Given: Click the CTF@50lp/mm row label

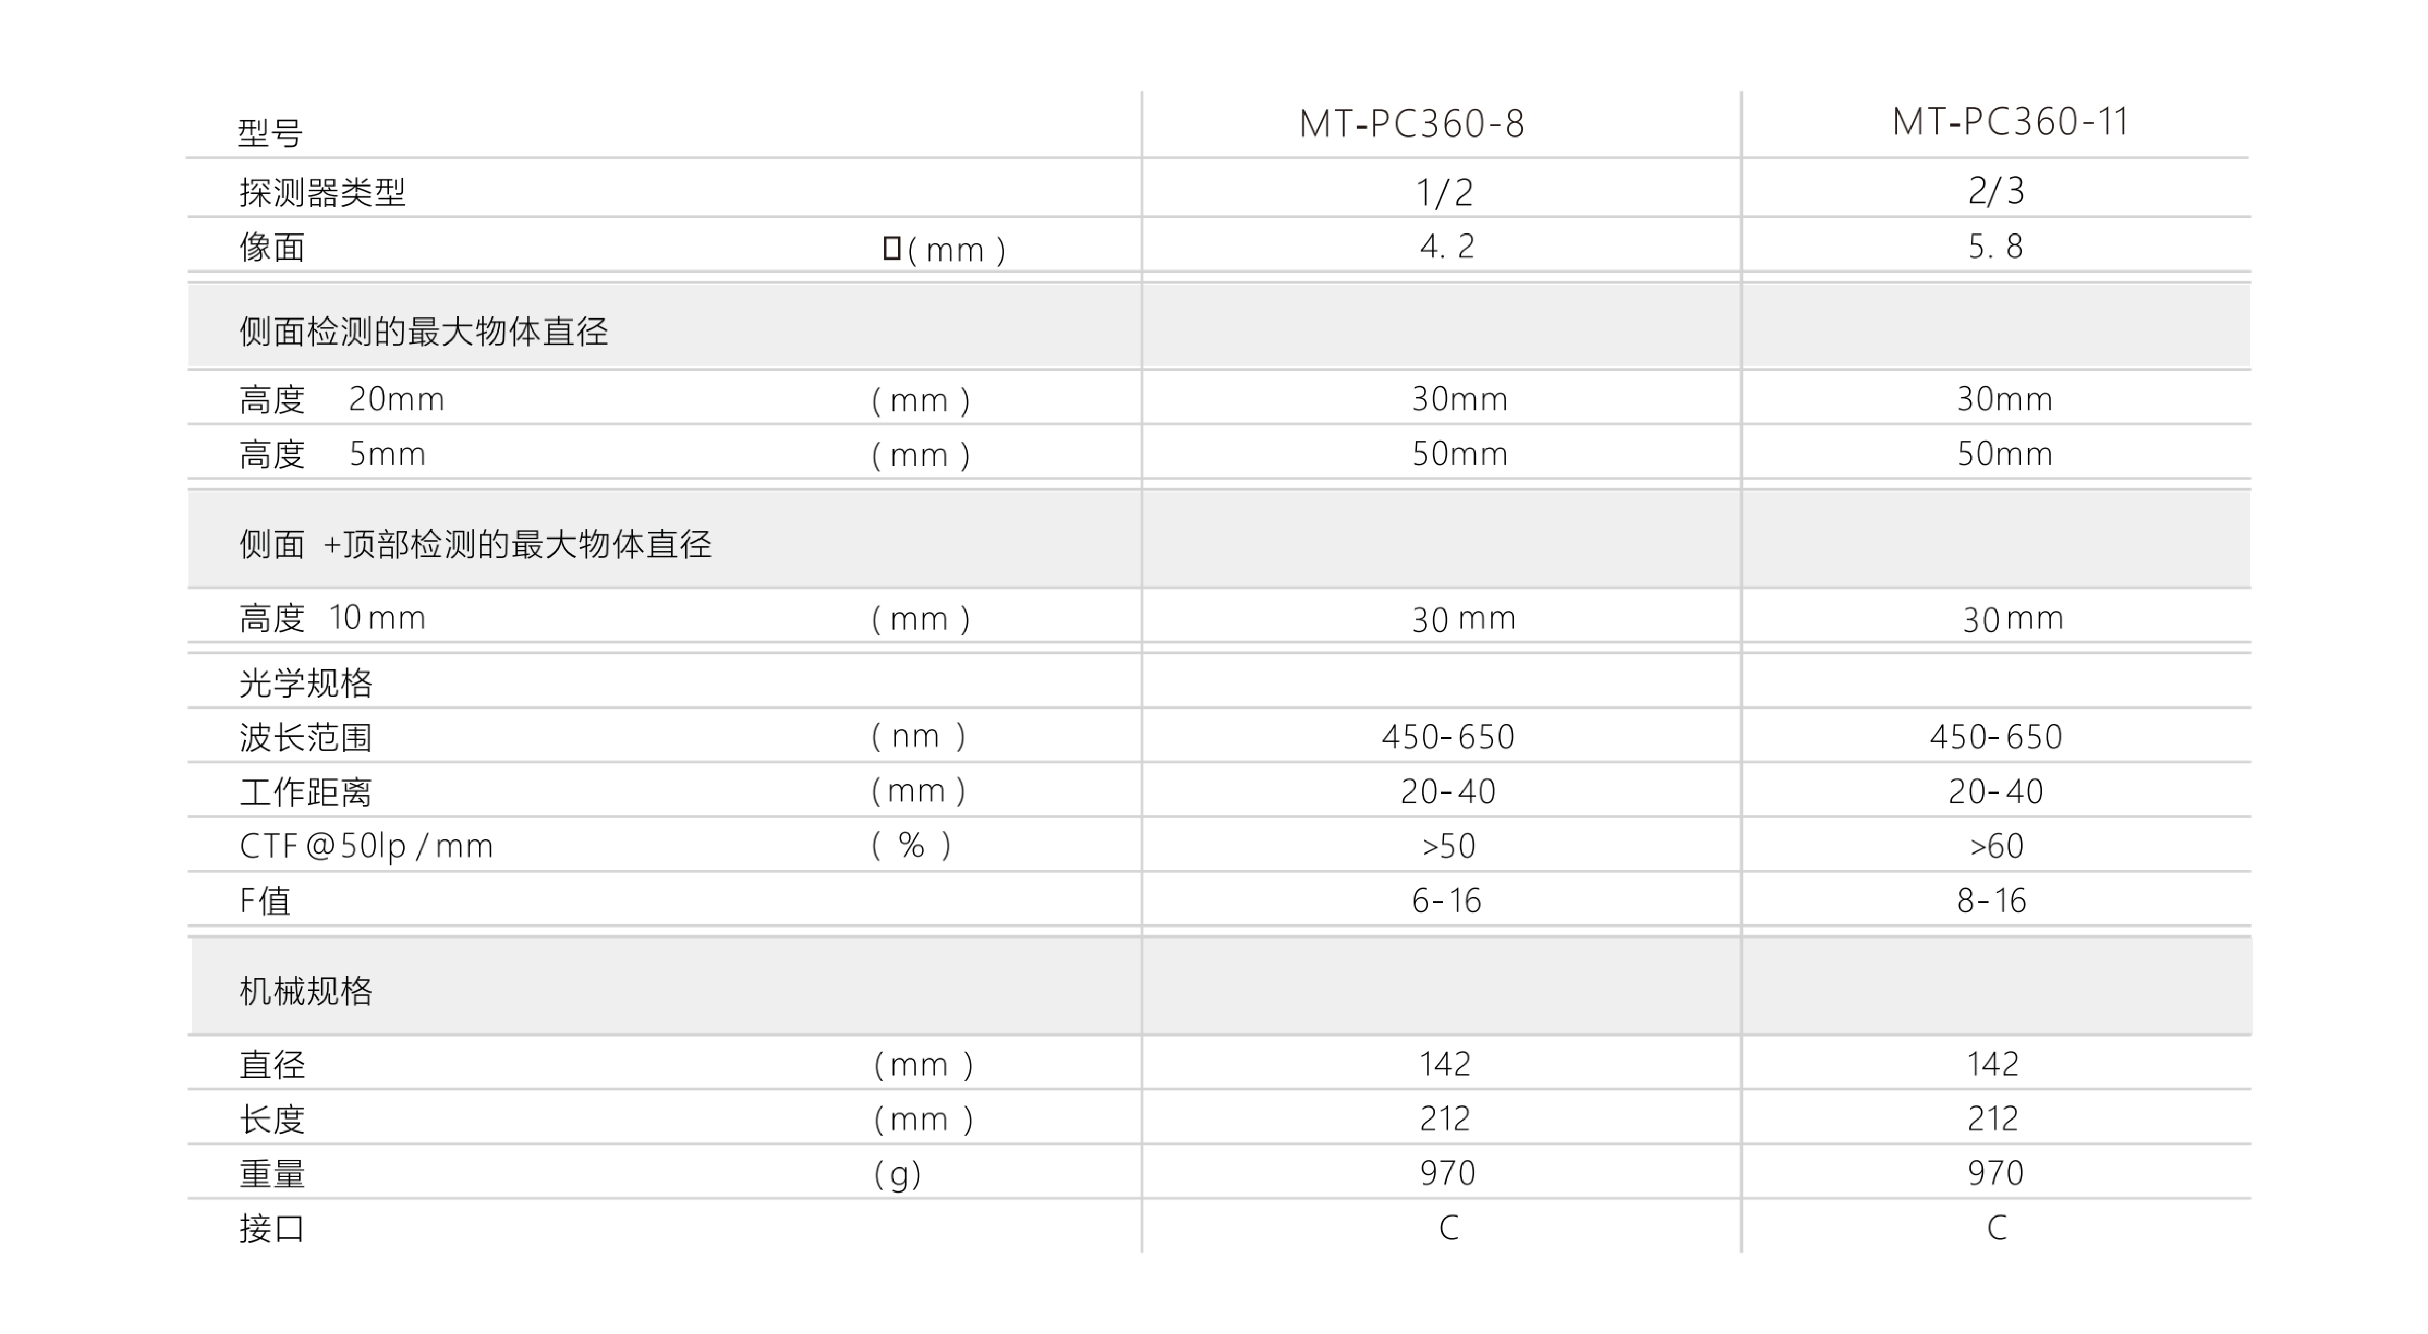Looking at the screenshot, I should click(x=366, y=846).
